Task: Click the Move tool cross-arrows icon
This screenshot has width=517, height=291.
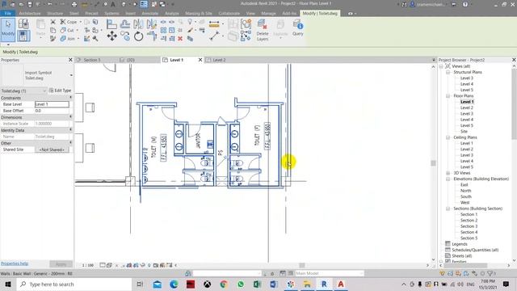Action: pyautogui.click(x=111, y=36)
